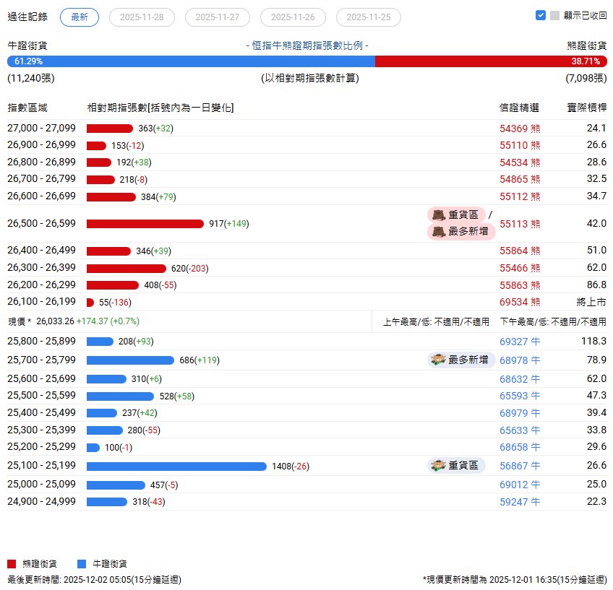Open warrant 68979 牛 link

[x=520, y=413]
